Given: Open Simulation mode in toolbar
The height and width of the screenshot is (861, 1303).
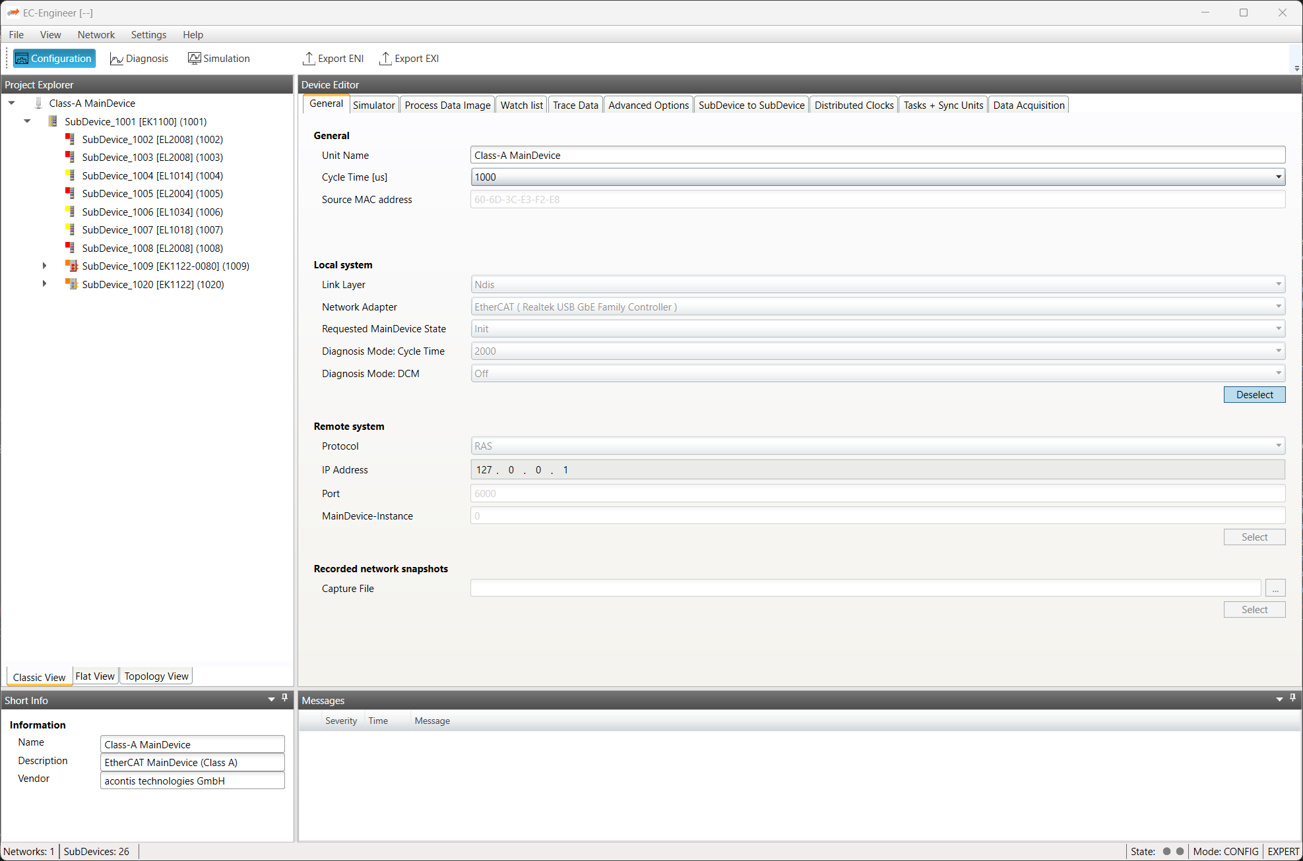Looking at the screenshot, I should pyautogui.click(x=219, y=59).
